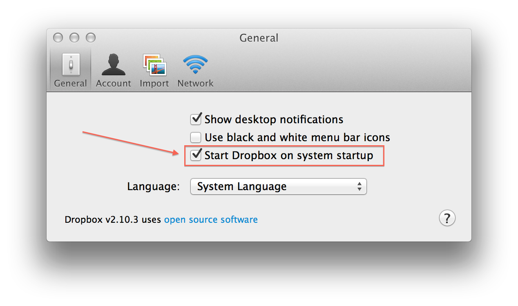Minimize the preferences window

click(x=74, y=38)
